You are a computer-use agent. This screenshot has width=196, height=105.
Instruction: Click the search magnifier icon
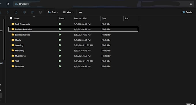point(191,4)
